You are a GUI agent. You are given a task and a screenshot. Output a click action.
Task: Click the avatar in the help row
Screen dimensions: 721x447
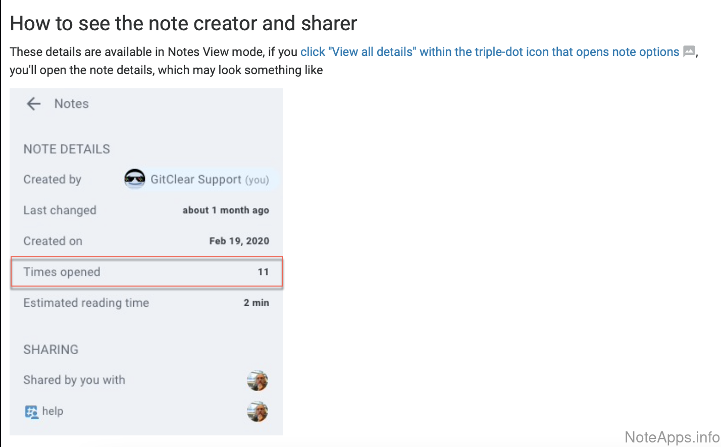pos(257,412)
